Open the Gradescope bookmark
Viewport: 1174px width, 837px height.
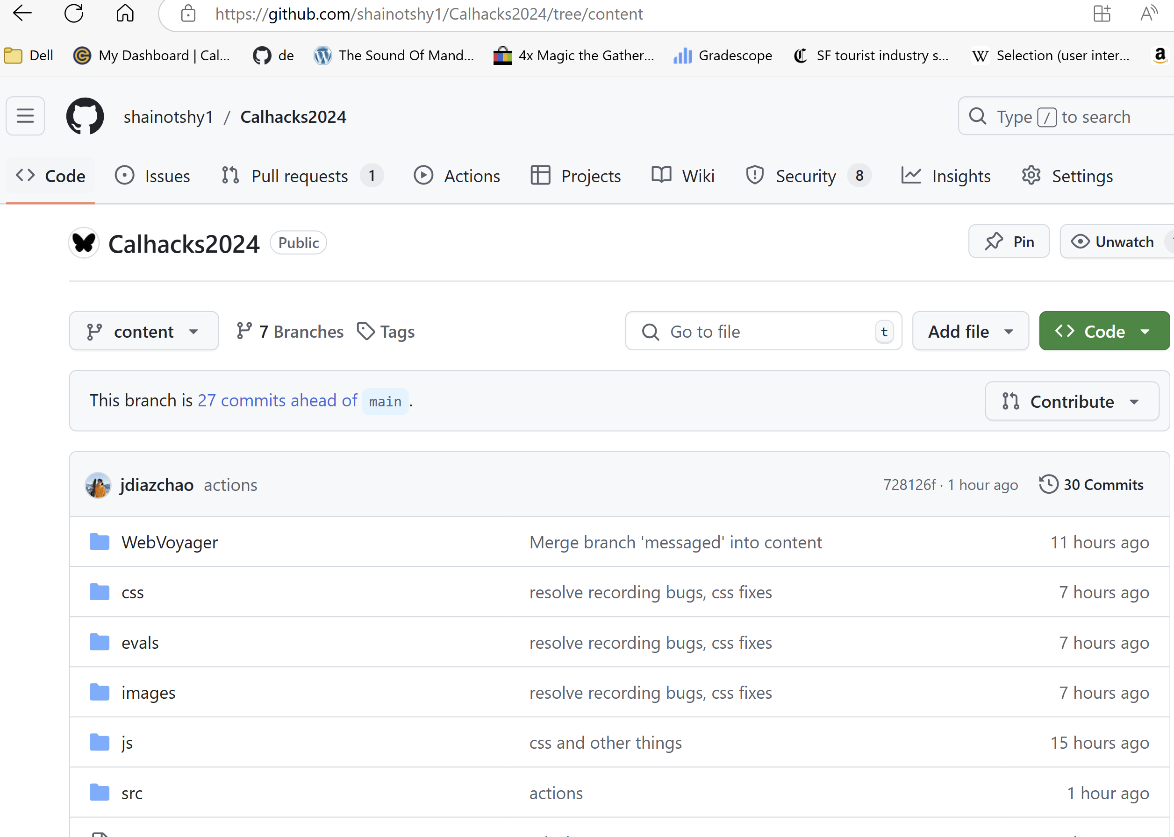point(723,55)
